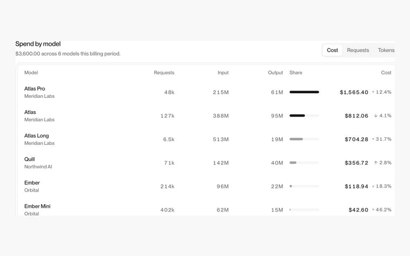Viewport: 410px width, 256px height.
Task: Switch to the Tokens tab
Action: pyautogui.click(x=386, y=50)
